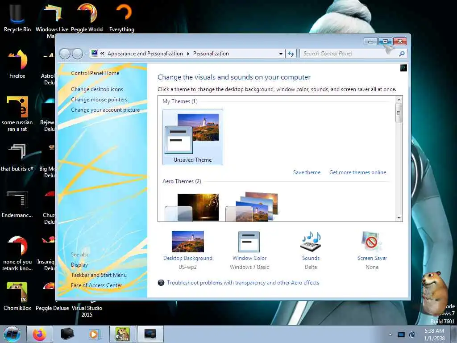Click the theme list scrollbar thumb
This screenshot has height=343, width=457.
[x=399, y=113]
